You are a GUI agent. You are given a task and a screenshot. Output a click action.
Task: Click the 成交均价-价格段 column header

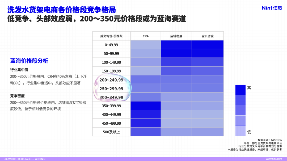tap(111, 36)
